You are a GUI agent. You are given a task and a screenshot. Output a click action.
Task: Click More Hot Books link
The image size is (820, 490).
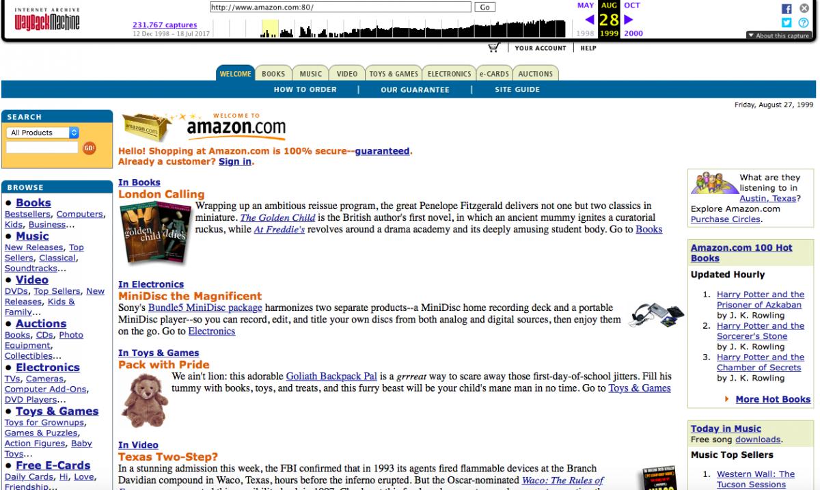pos(773,400)
